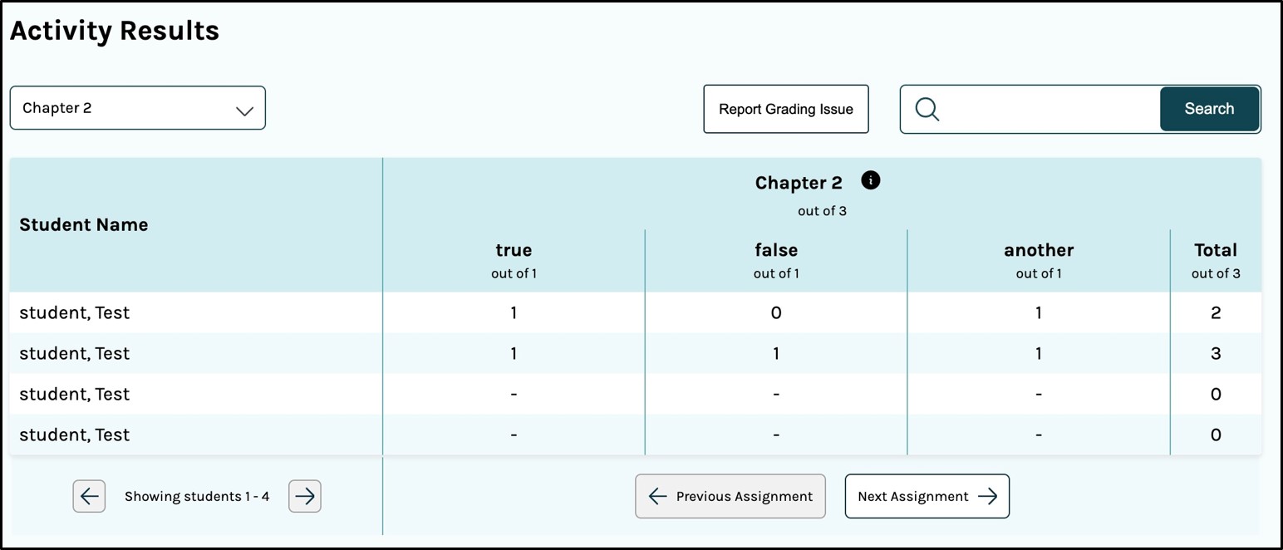Image resolution: width=1283 pixels, height=550 pixels.
Task: Open the Chapter 2 assignment dropdown
Action: [x=138, y=108]
